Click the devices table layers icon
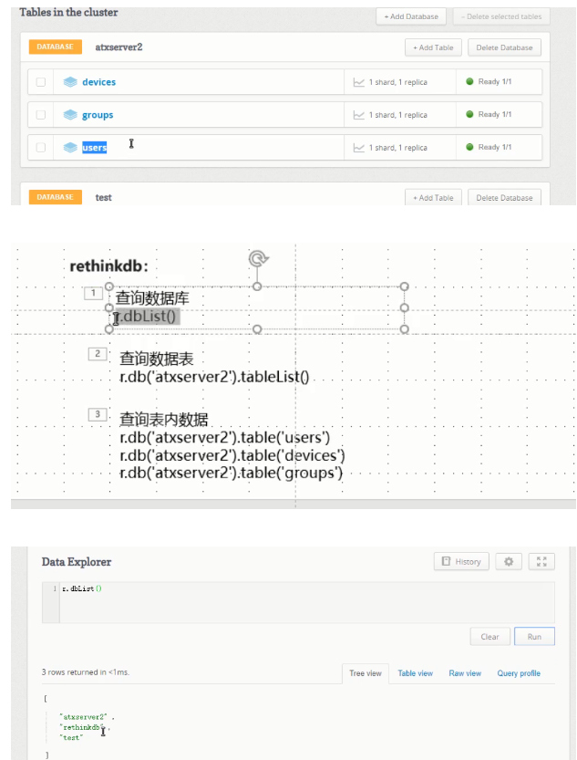The image size is (577, 760). (70, 82)
